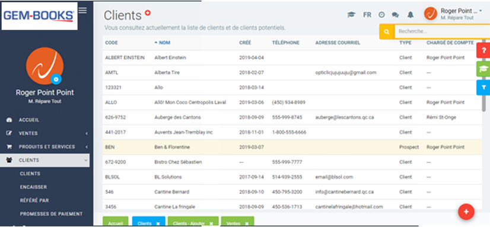The image size is (490, 227).
Task: Open the graduation cap training icon in header
Action: click(x=352, y=15)
